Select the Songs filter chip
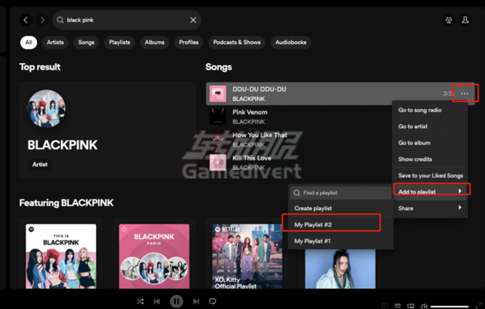The image size is (485, 309). [x=86, y=42]
